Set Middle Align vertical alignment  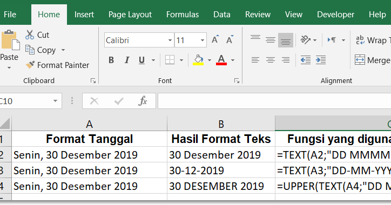[x=271, y=40]
